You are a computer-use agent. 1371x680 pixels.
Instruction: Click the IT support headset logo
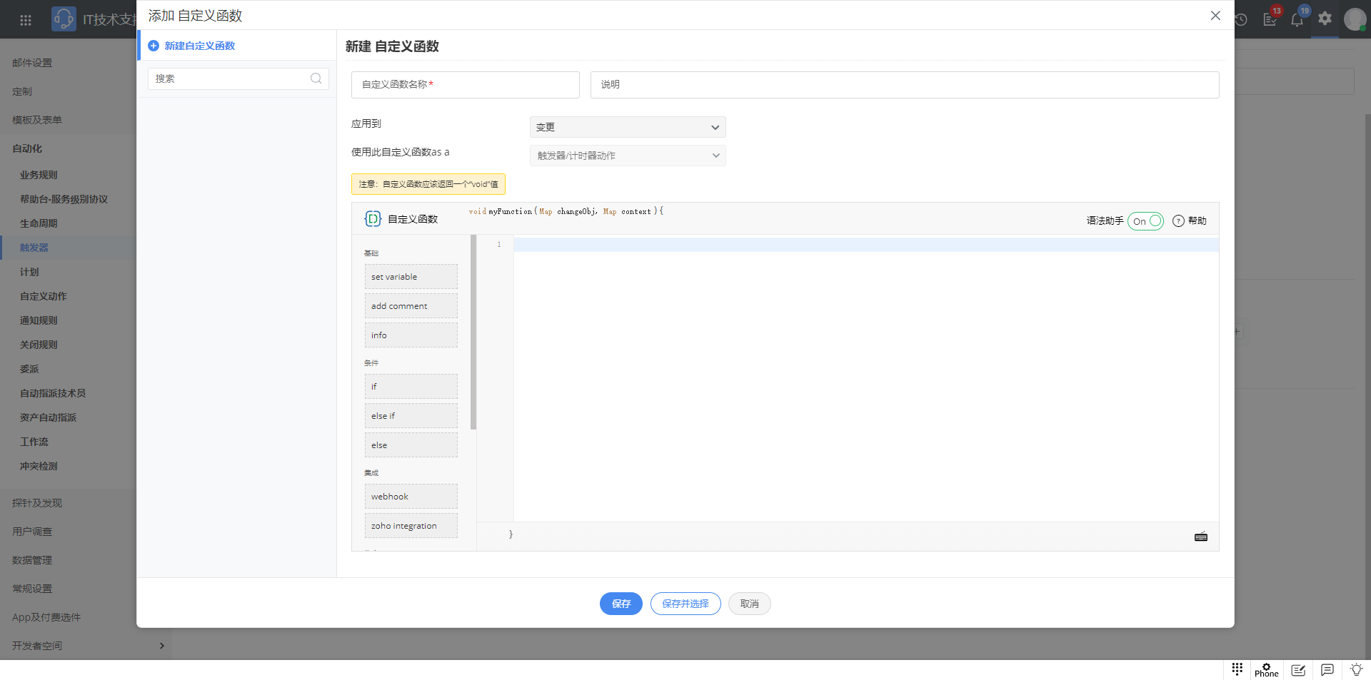(x=64, y=19)
